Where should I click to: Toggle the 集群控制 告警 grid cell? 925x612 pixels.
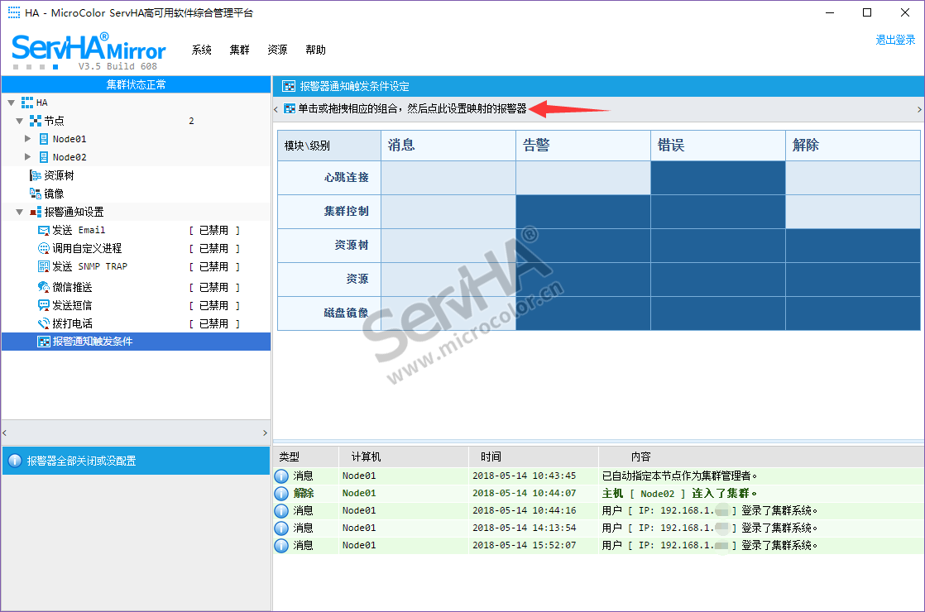click(582, 212)
